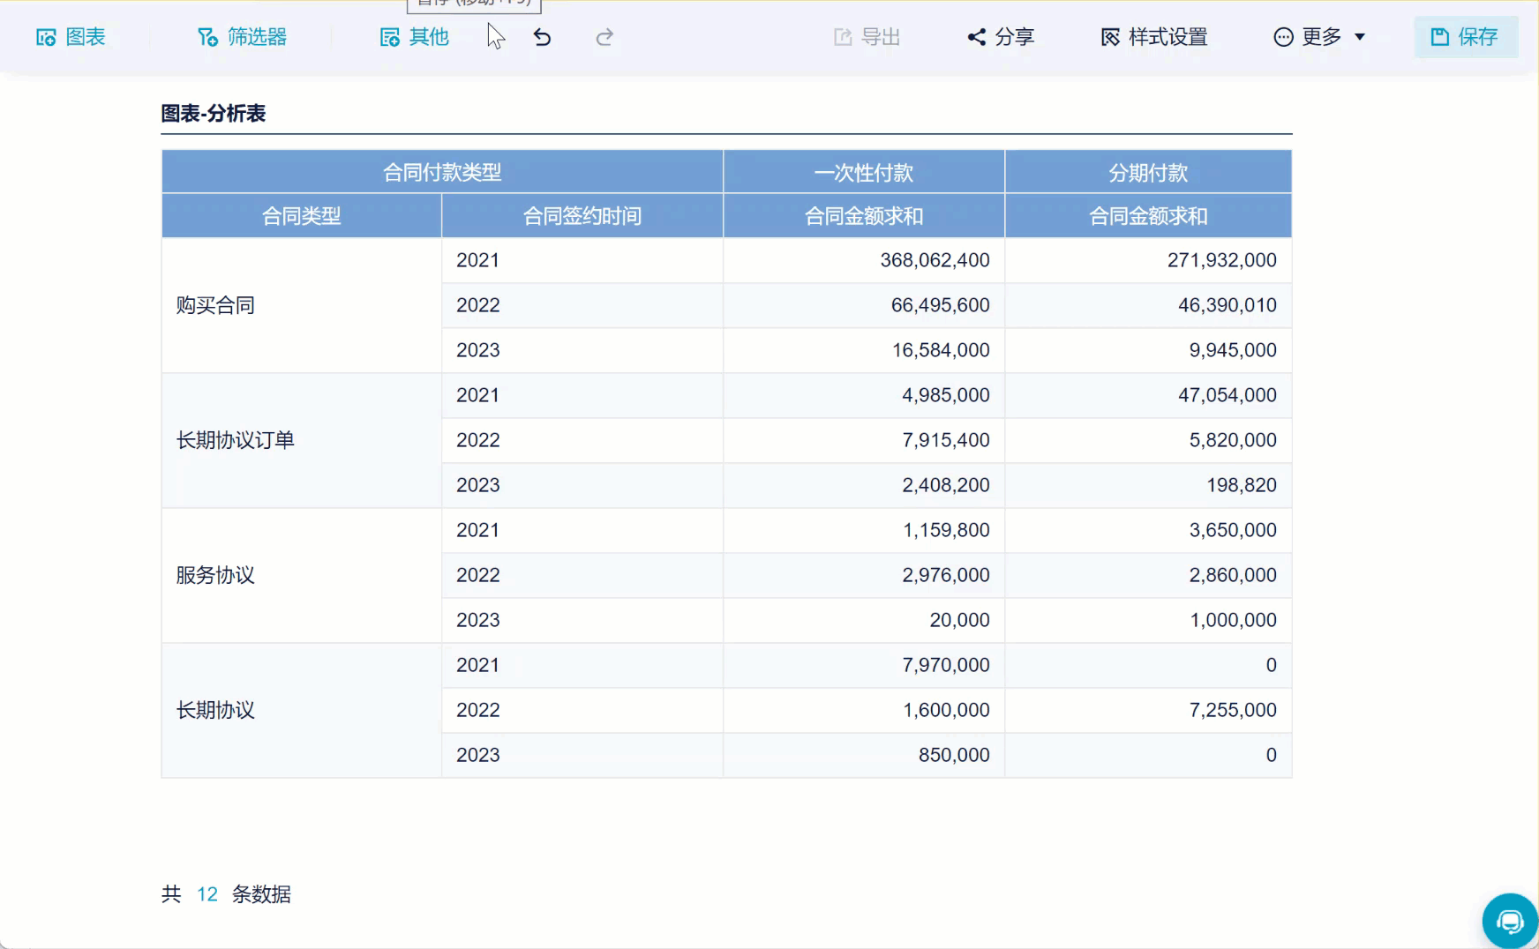Open 样式设置 style settings
The image size is (1539, 949).
coord(1154,37)
